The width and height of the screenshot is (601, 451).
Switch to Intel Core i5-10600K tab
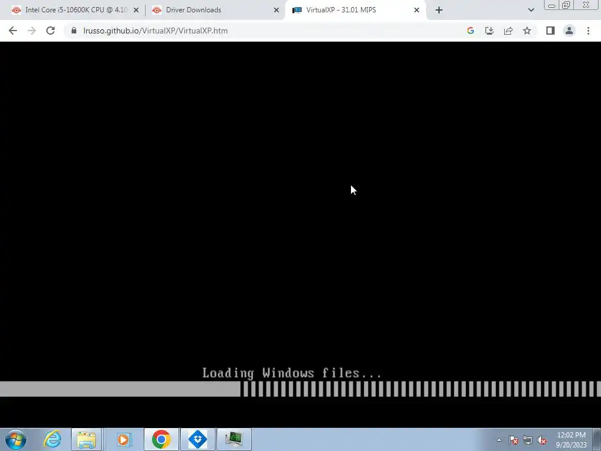[x=76, y=10]
